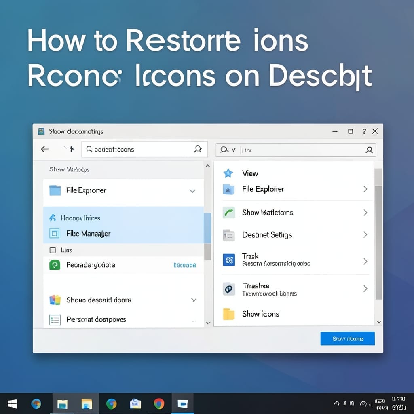
Task: Click the yellow folder Show icons icon
Action: click(229, 314)
